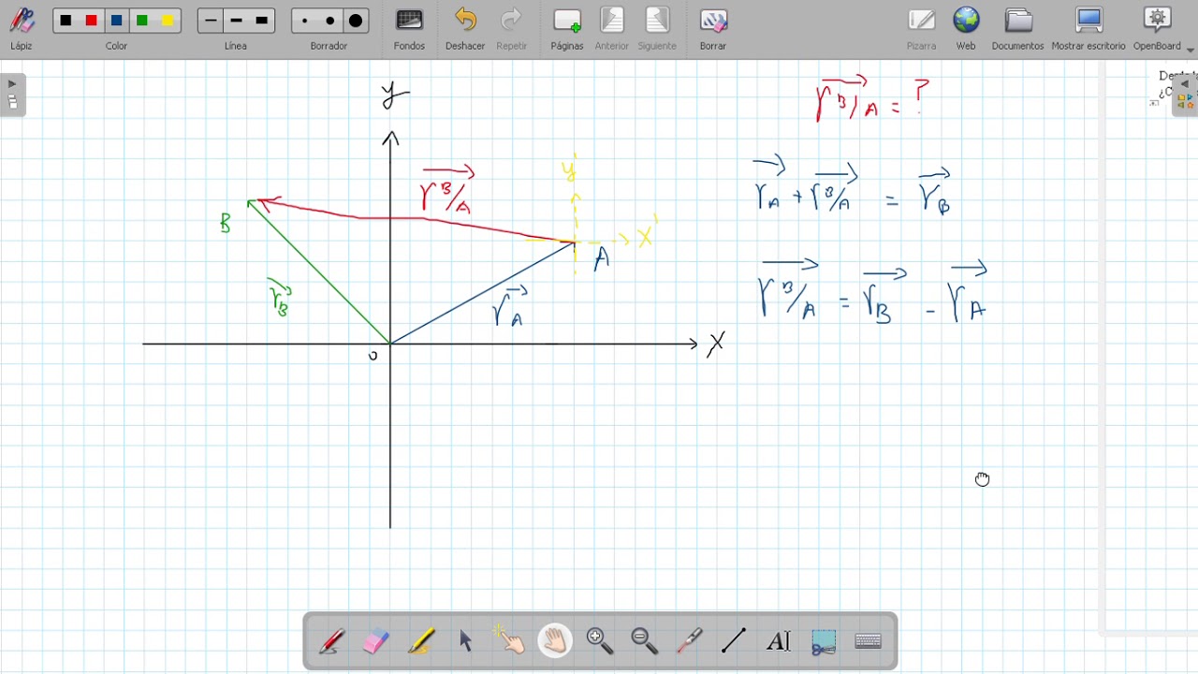This screenshot has width=1198, height=674.
Task: Select the pen tool in bottom stylus palette
Action: 330,641
